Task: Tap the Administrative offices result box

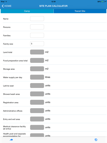Action: (x=37, y=111)
